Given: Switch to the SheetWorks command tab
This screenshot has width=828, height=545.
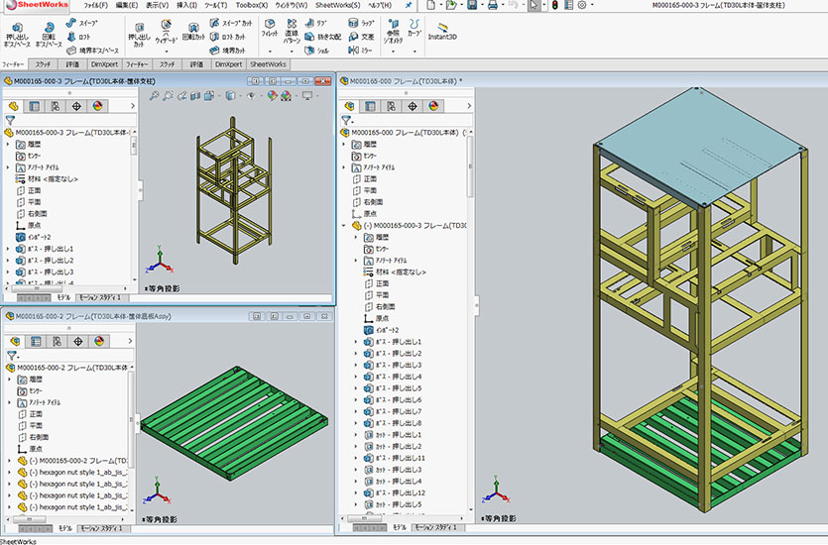Looking at the screenshot, I should coord(269,64).
